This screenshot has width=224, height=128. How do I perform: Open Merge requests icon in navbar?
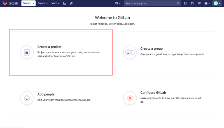click(192, 3)
